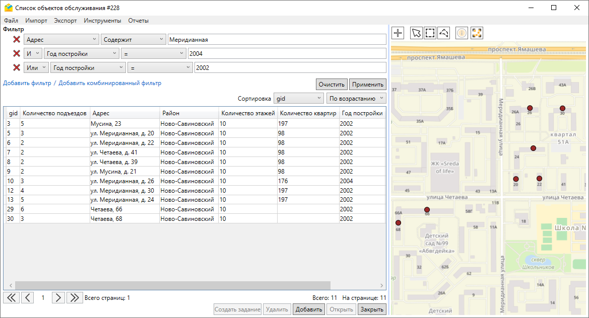The height and width of the screenshot is (318, 589).
Task: Go to the last page of results
Action: point(75,297)
